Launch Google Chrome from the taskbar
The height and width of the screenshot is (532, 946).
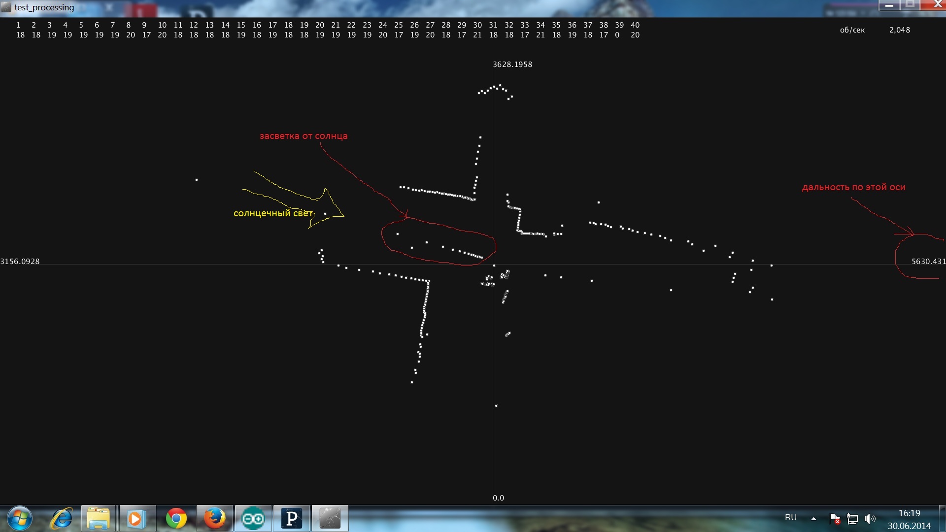tap(176, 519)
